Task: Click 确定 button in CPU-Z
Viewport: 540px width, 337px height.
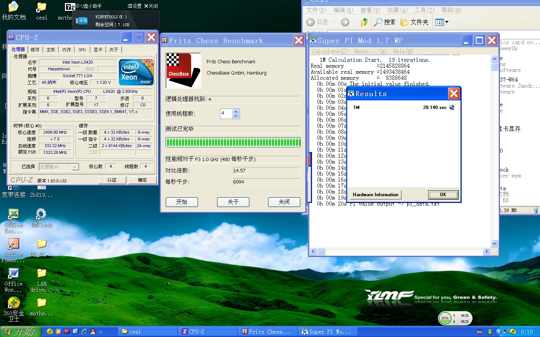Action: 142,180
